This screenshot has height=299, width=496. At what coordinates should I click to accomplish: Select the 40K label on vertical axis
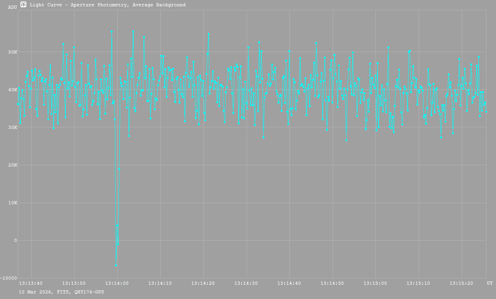[13, 90]
